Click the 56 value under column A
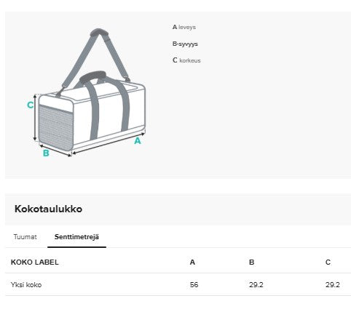 point(194,284)
